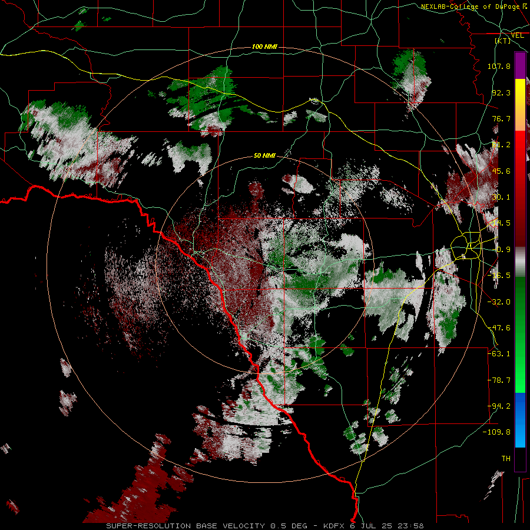The image size is (530, 530).
Task: Click the 30.1 velocity scale value
Action: [x=501, y=197]
